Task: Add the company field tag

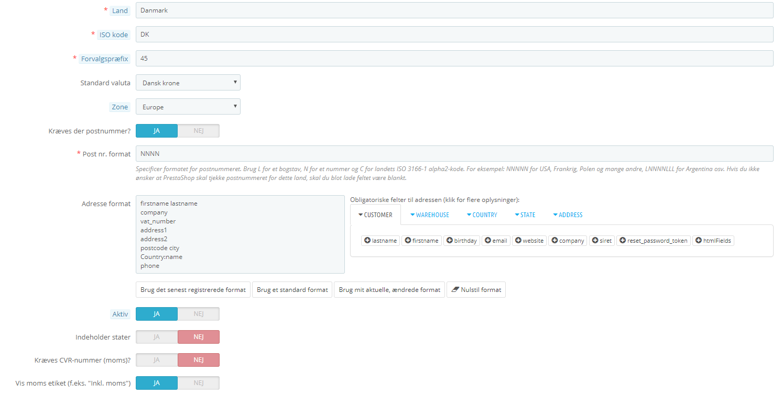Action: (568, 241)
